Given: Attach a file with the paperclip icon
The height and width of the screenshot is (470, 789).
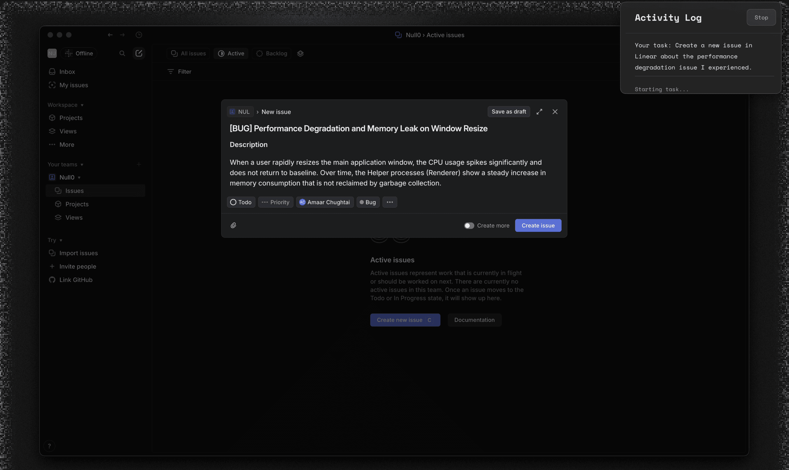Looking at the screenshot, I should (234, 225).
